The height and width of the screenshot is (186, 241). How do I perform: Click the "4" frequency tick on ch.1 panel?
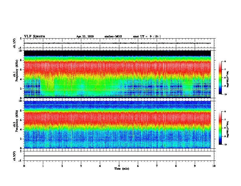point(21,79)
